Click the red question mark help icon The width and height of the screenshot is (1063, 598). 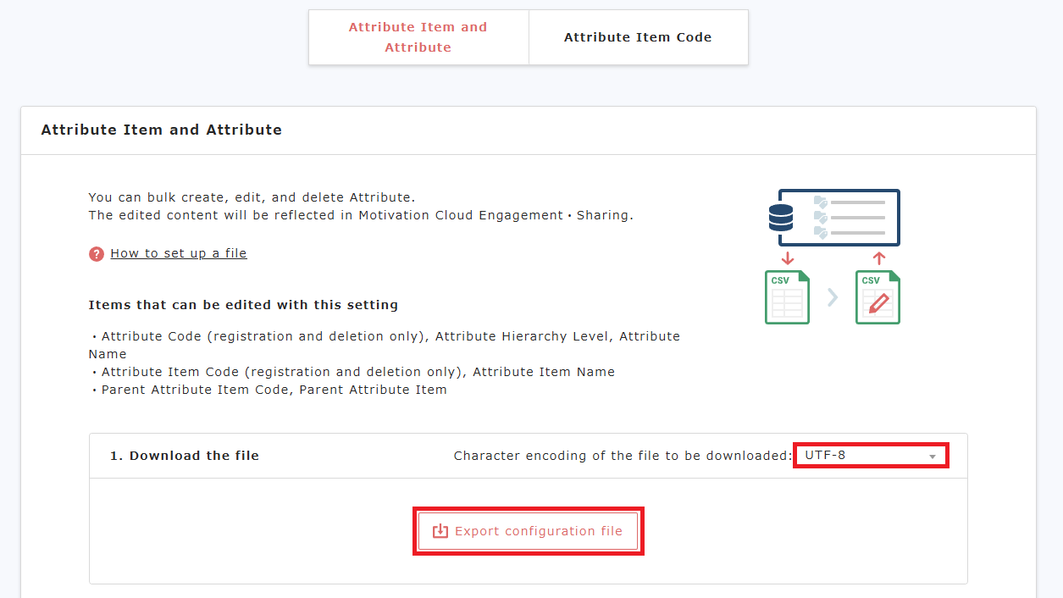click(97, 254)
